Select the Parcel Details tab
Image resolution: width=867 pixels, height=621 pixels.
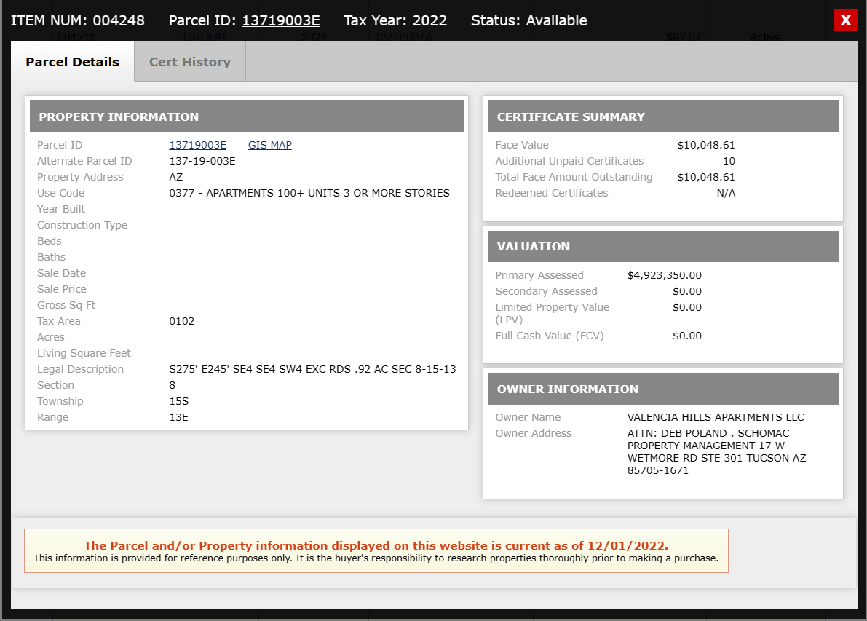73,62
